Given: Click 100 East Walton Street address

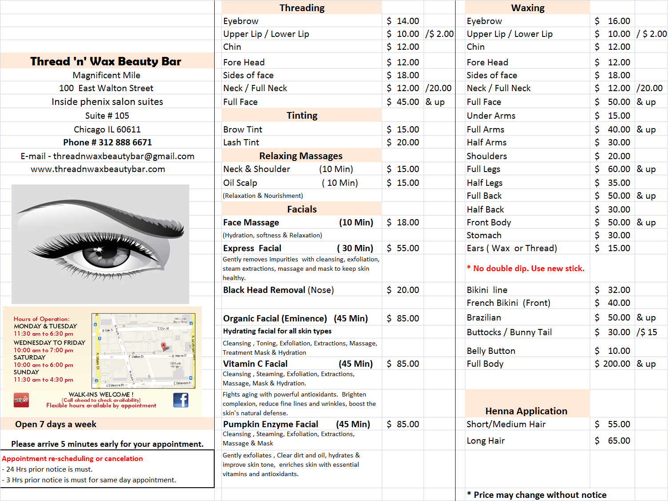Looking at the screenshot, I should pyautogui.click(x=106, y=88).
